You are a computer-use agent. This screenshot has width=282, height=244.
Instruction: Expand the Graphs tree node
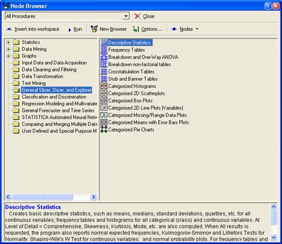coord(8,56)
